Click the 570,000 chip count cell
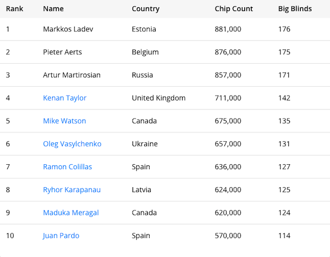 (x=228, y=236)
